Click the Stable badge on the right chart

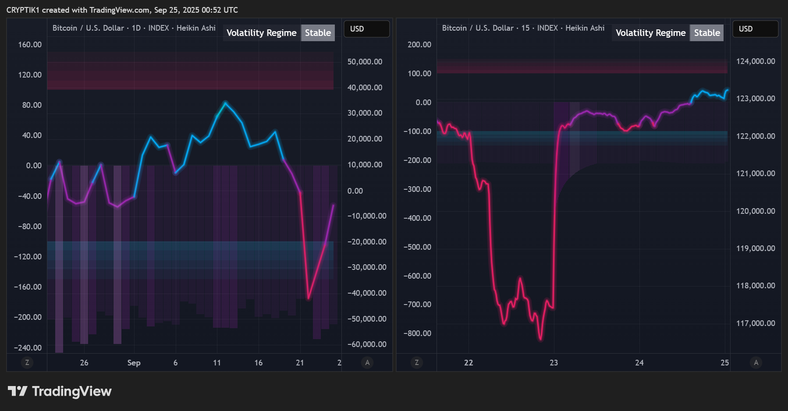pyautogui.click(x=707, y=33)
